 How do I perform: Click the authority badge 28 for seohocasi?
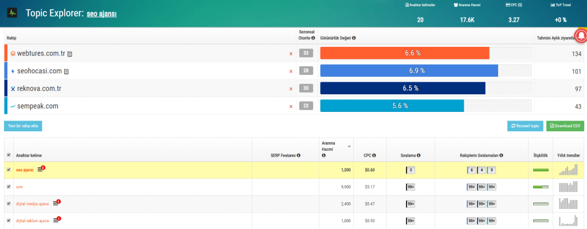pos(306,71)
